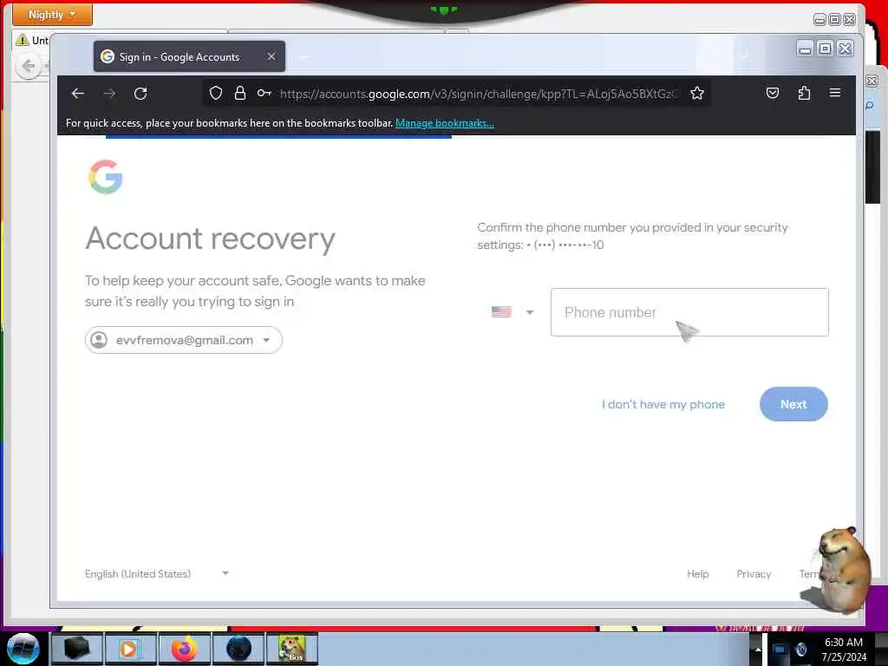Image resolution: width=888 pixels, height=666 pixels.
Task: Open Manage bookmarks link
Action: point(445,123)
